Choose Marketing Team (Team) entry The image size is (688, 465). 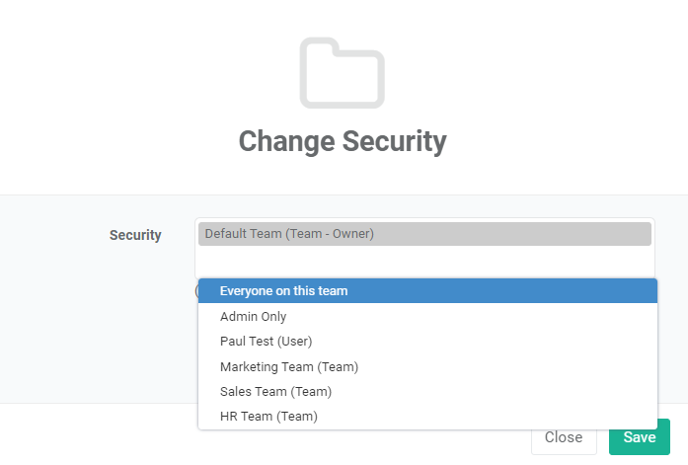(427, 366)
